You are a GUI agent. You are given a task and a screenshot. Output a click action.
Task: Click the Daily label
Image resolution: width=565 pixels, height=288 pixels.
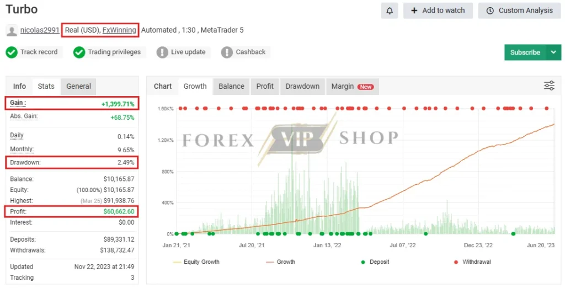click(x=17, y=136)
